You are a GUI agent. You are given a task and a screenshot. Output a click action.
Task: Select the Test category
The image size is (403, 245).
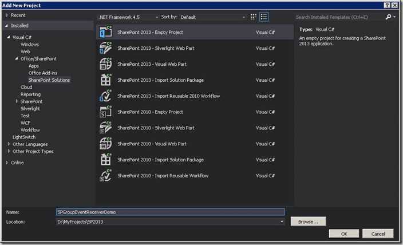click(x=25, y=116)
